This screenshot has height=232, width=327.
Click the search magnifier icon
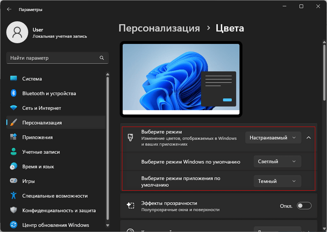(x=102, y=58)
